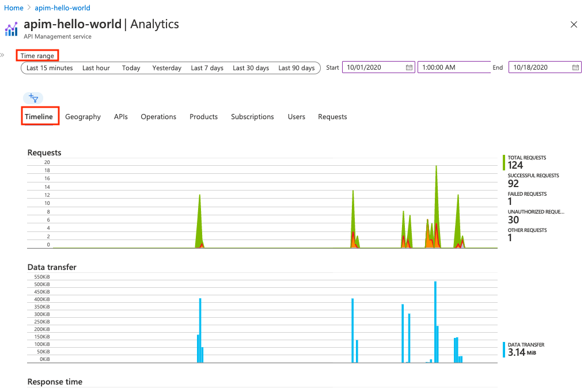This screenshot has width=584, height=388.
Task: Select Yesterday time range
Action: click(167, 68)
